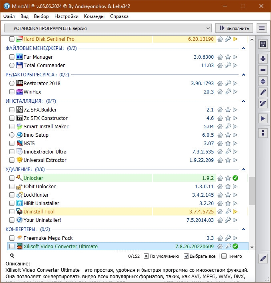This screenshot has height=283, width=271.
Task: Click the pencil-with-checkbox icon in sidebar
Action: tap(263, 104)
